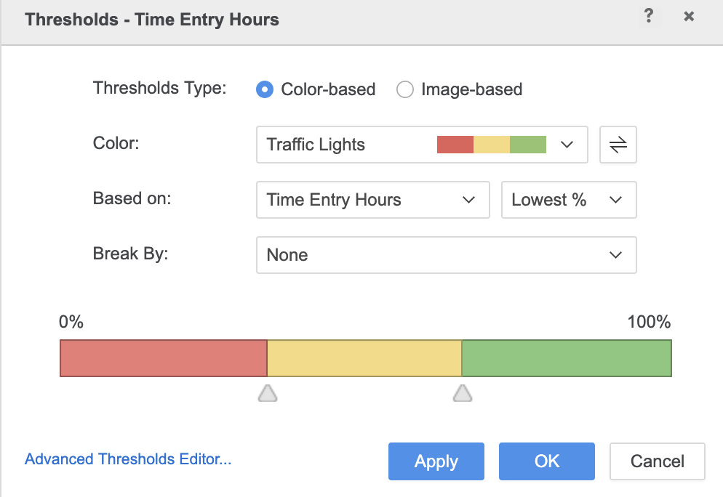This screenshot has height=497, width=723.
Task: Click the chevron on Time Entry Hours dropdown
Action: tap(470, 200)
